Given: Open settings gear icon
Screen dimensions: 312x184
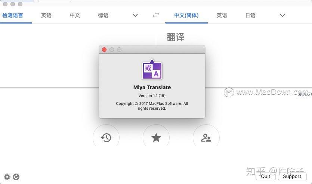Looking at the screenshot, I should point(7,177).
